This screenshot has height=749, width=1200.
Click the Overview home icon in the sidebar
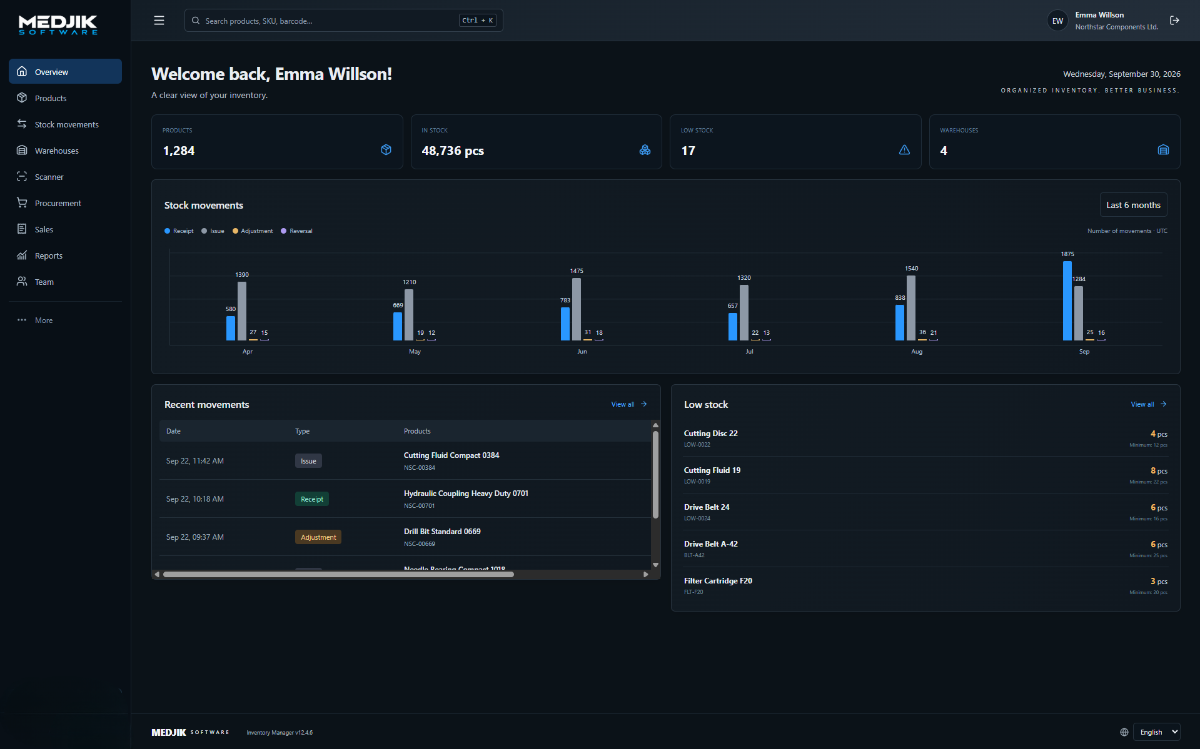point(22,71)
